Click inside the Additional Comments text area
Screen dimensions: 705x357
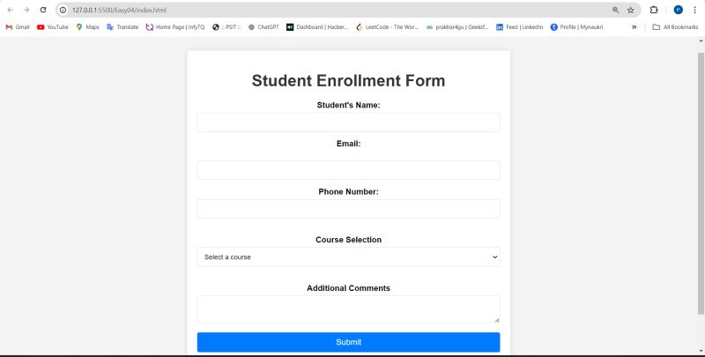(348, 309)
